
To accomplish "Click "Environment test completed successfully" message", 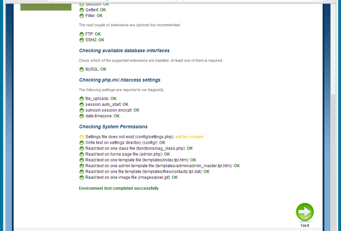I will click(x=118, y=188).
